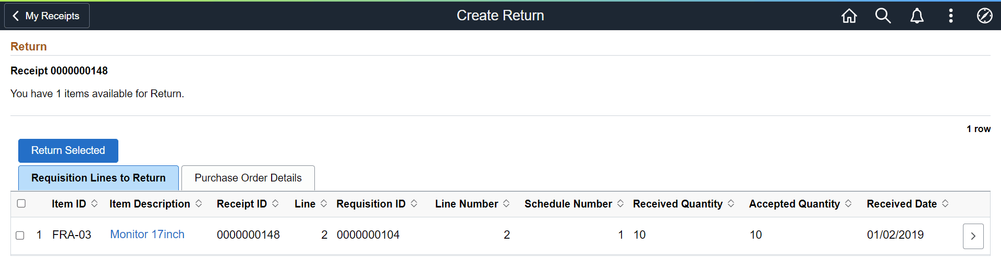
Task: Open the global Search icon
Action: tap(883, 16)
